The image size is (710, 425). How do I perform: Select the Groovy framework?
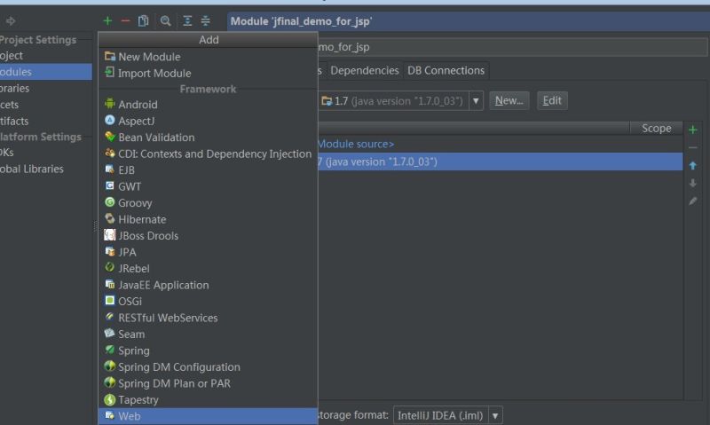pos(208,203)
